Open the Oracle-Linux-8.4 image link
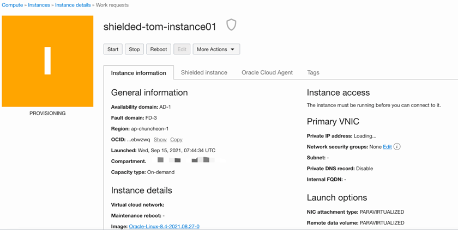 pyautogui.click(x=164, y=226)
